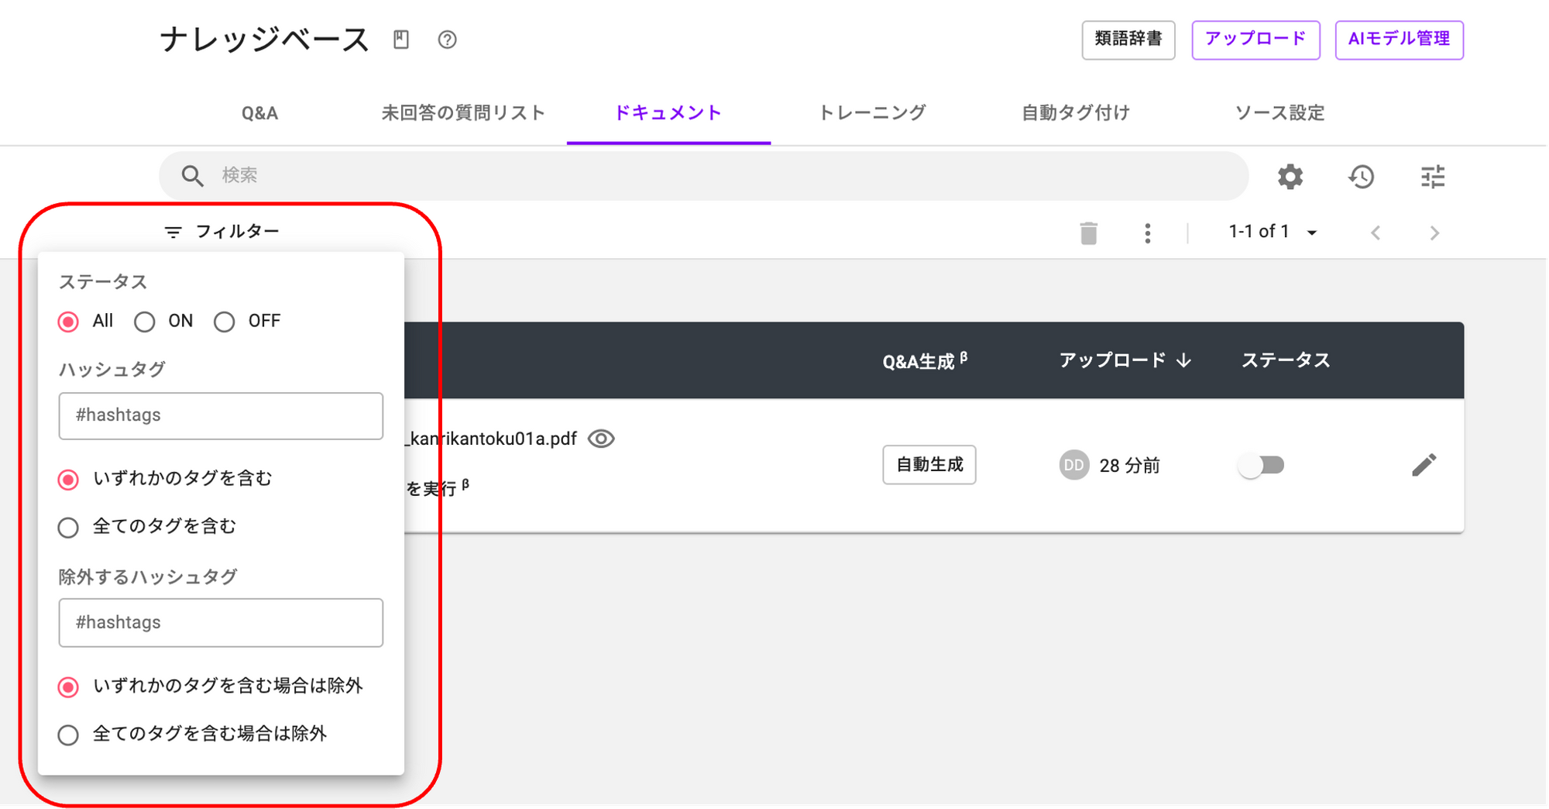Open the 1-1 of 1 pagination dropdown

tap(1273, 232)
